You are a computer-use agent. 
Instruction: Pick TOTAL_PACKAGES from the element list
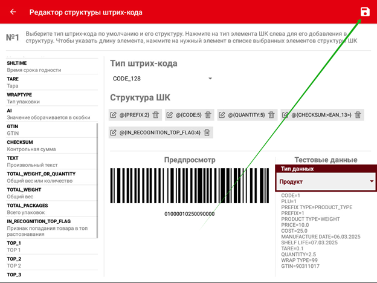pyautogui.click(x=48, y=209)
